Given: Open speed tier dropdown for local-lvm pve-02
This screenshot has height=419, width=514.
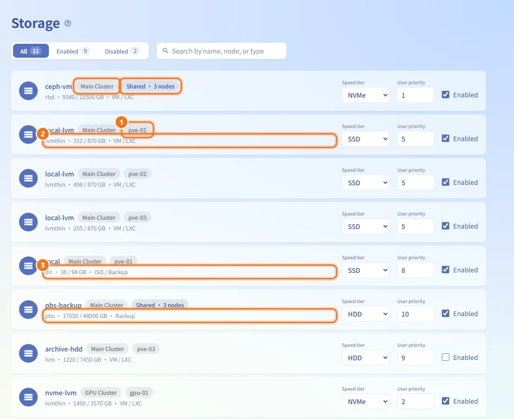Looking at the screenshot, I should [365, 182].
